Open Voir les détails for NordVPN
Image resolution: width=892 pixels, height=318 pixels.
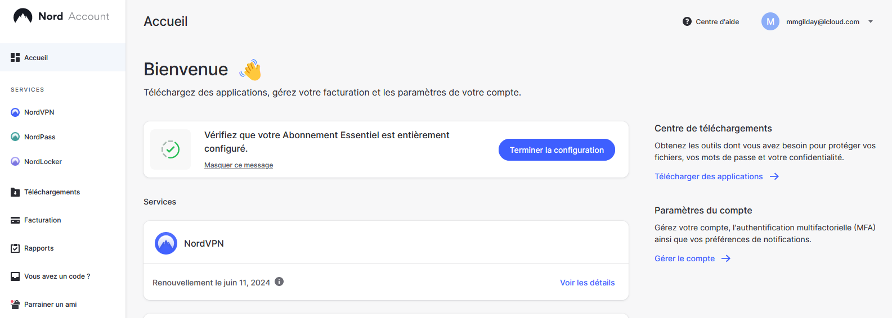(x=587, y=283)
